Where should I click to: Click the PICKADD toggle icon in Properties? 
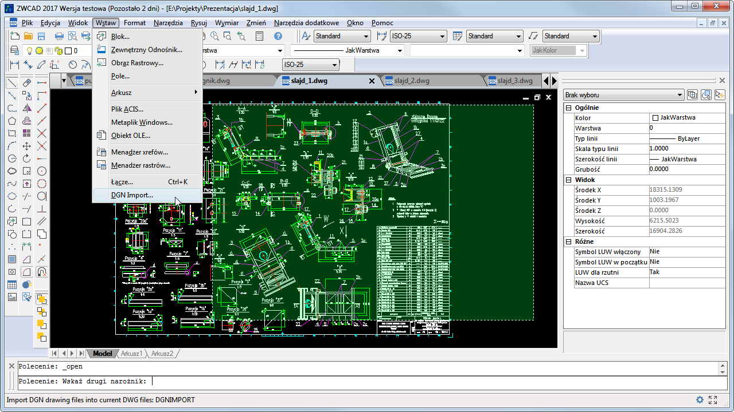click(x=692, y=95)
